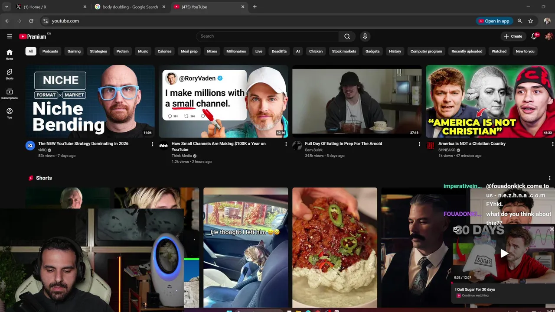Open the chili dip food Short
Viewport: 555px width, 312px height.
(335, 247)
